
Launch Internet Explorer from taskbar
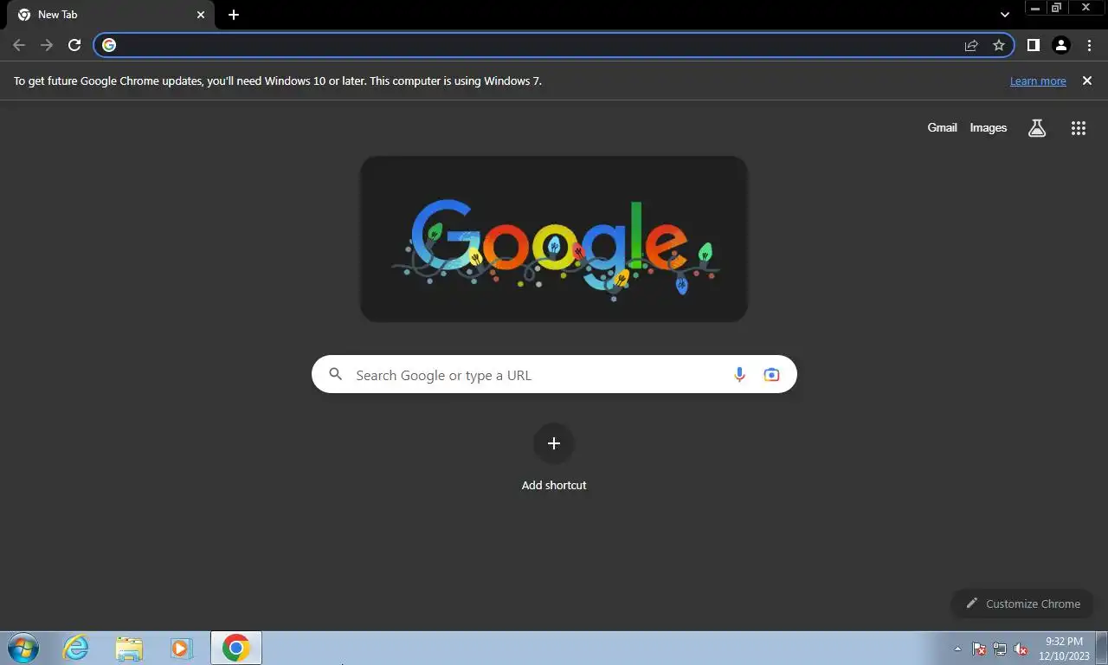click(76, 648)
